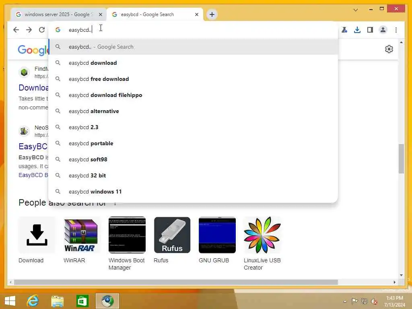412x309 pixels.
Task: Select the 'easybcd alternative' suggestion
Action: (x=193, y=111)
